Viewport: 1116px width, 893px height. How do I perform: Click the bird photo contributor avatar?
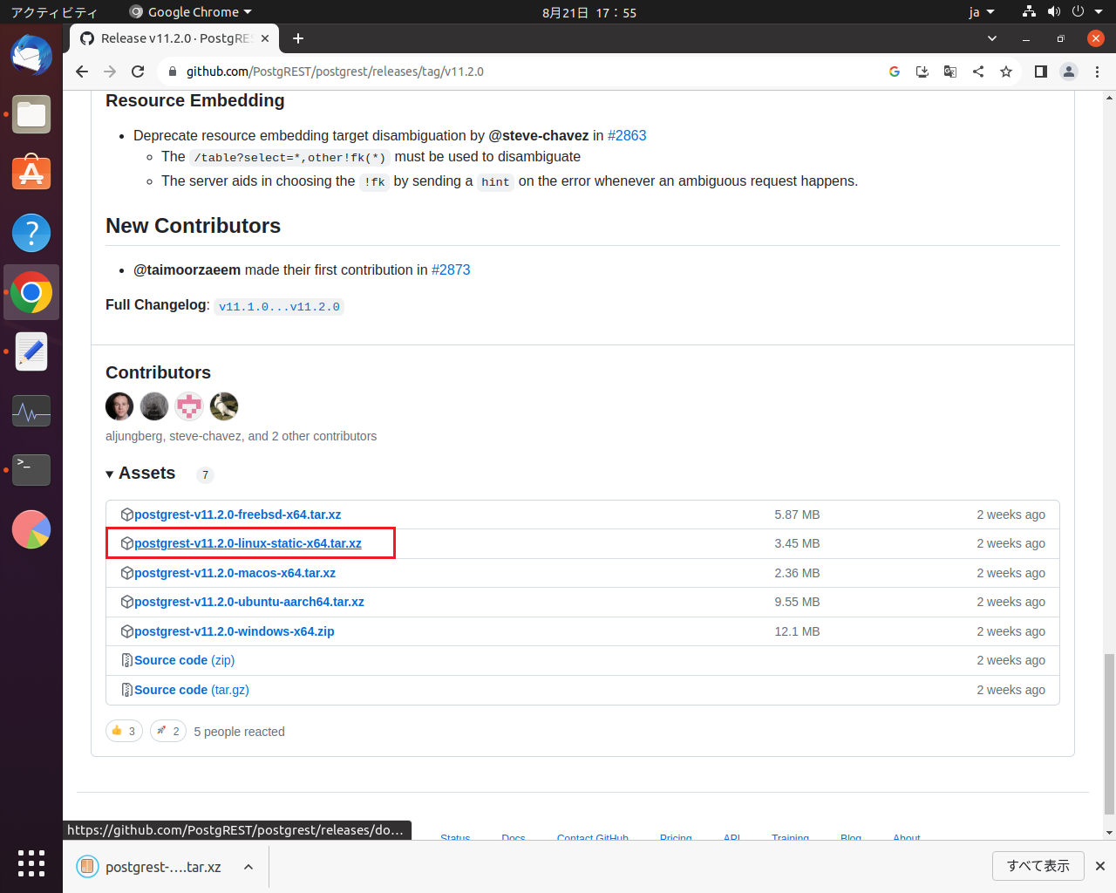click(x=224, y=406)
